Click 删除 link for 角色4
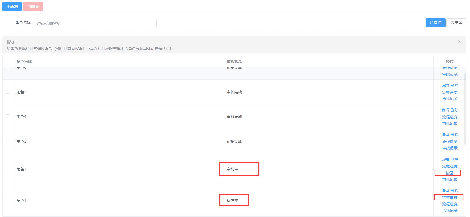The image size is (470, 217). (454, 110)
